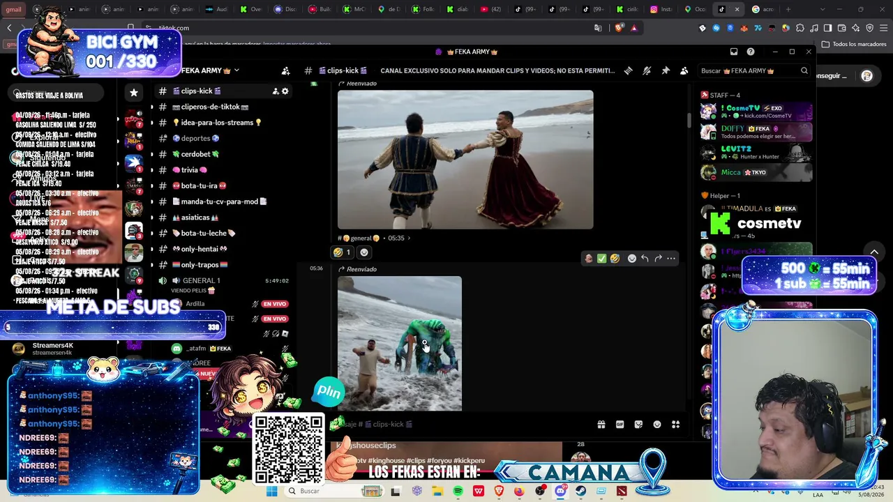Open apps launcher in message bar
Screen dimensions: 893x502
[675, 425]
